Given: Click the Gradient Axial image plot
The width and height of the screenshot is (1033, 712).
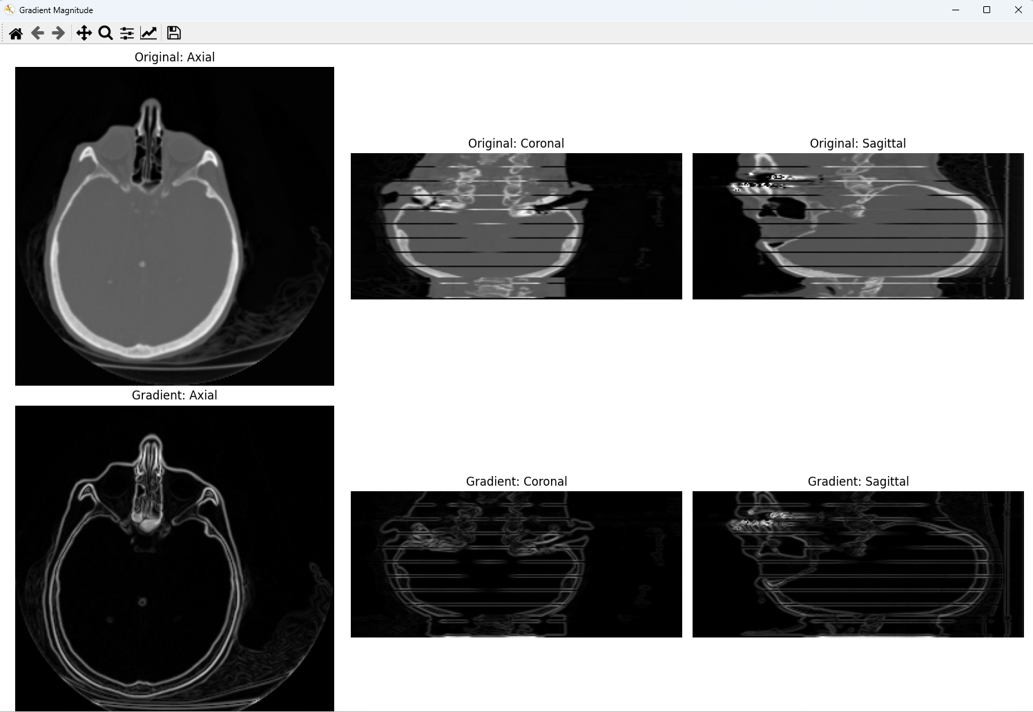Looking at the screenshot, I should (174, 557).
